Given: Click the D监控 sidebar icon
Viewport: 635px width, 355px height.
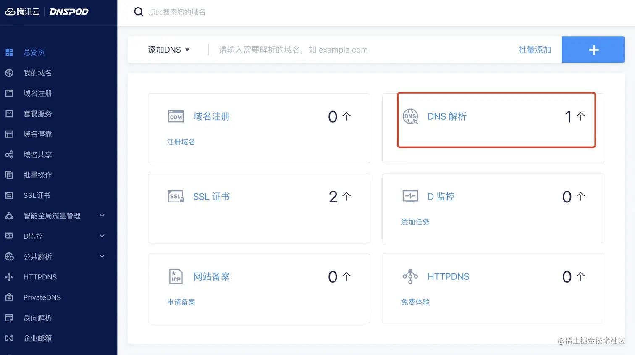Looking at the screenshot, I should coord(9,236).
